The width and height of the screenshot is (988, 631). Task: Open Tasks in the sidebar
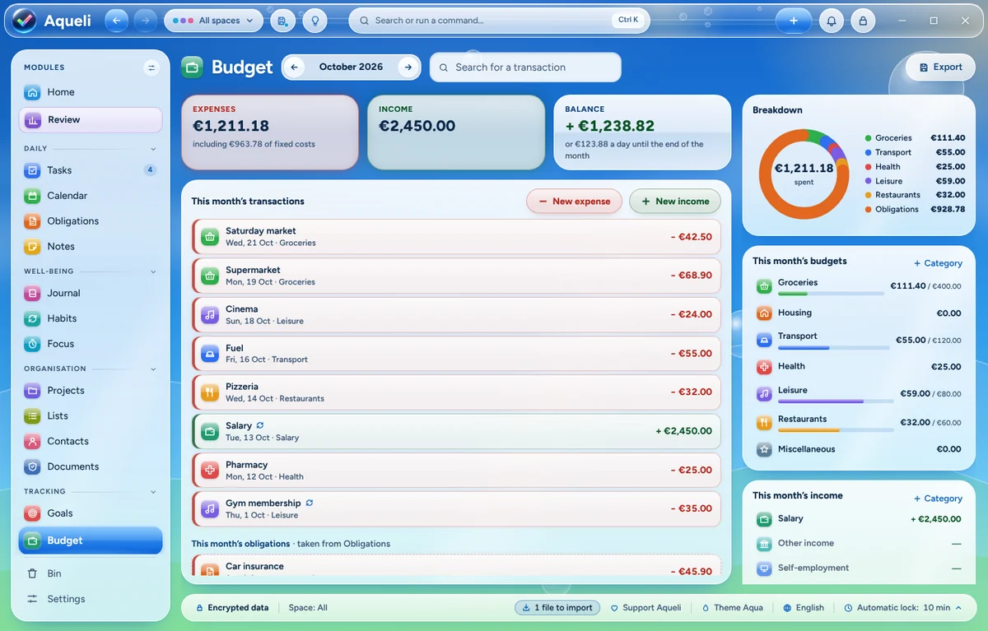coord(91,170)
